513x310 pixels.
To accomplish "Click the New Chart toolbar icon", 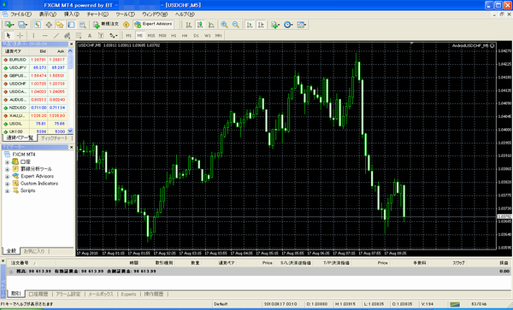I will (x=9, y=25).
